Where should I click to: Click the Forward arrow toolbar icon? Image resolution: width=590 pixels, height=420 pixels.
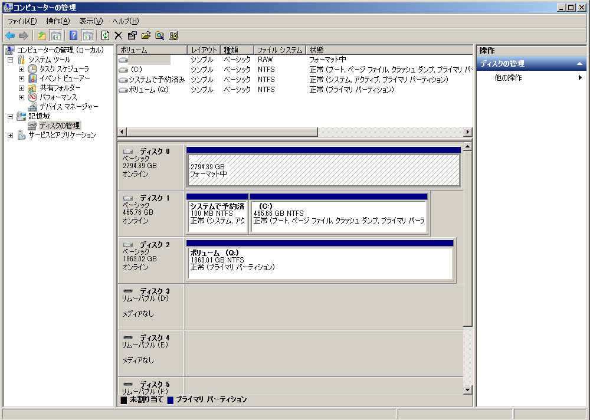coord(24,36)
